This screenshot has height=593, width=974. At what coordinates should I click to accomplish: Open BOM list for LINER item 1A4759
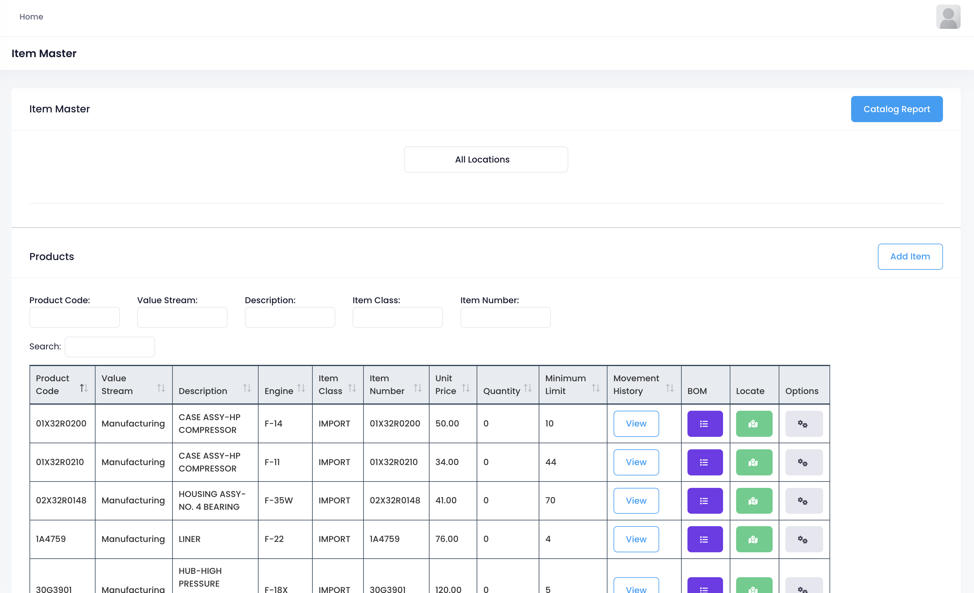tap(704, 539)
